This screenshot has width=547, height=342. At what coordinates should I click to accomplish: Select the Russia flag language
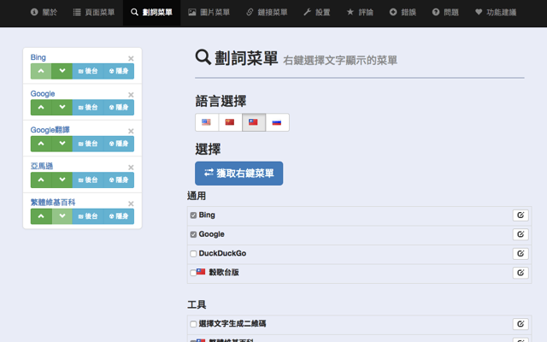pos(277,122)
